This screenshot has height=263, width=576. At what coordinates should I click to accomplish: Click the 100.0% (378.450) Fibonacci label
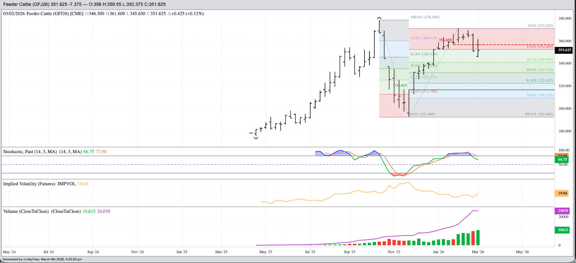coord(425,17)
